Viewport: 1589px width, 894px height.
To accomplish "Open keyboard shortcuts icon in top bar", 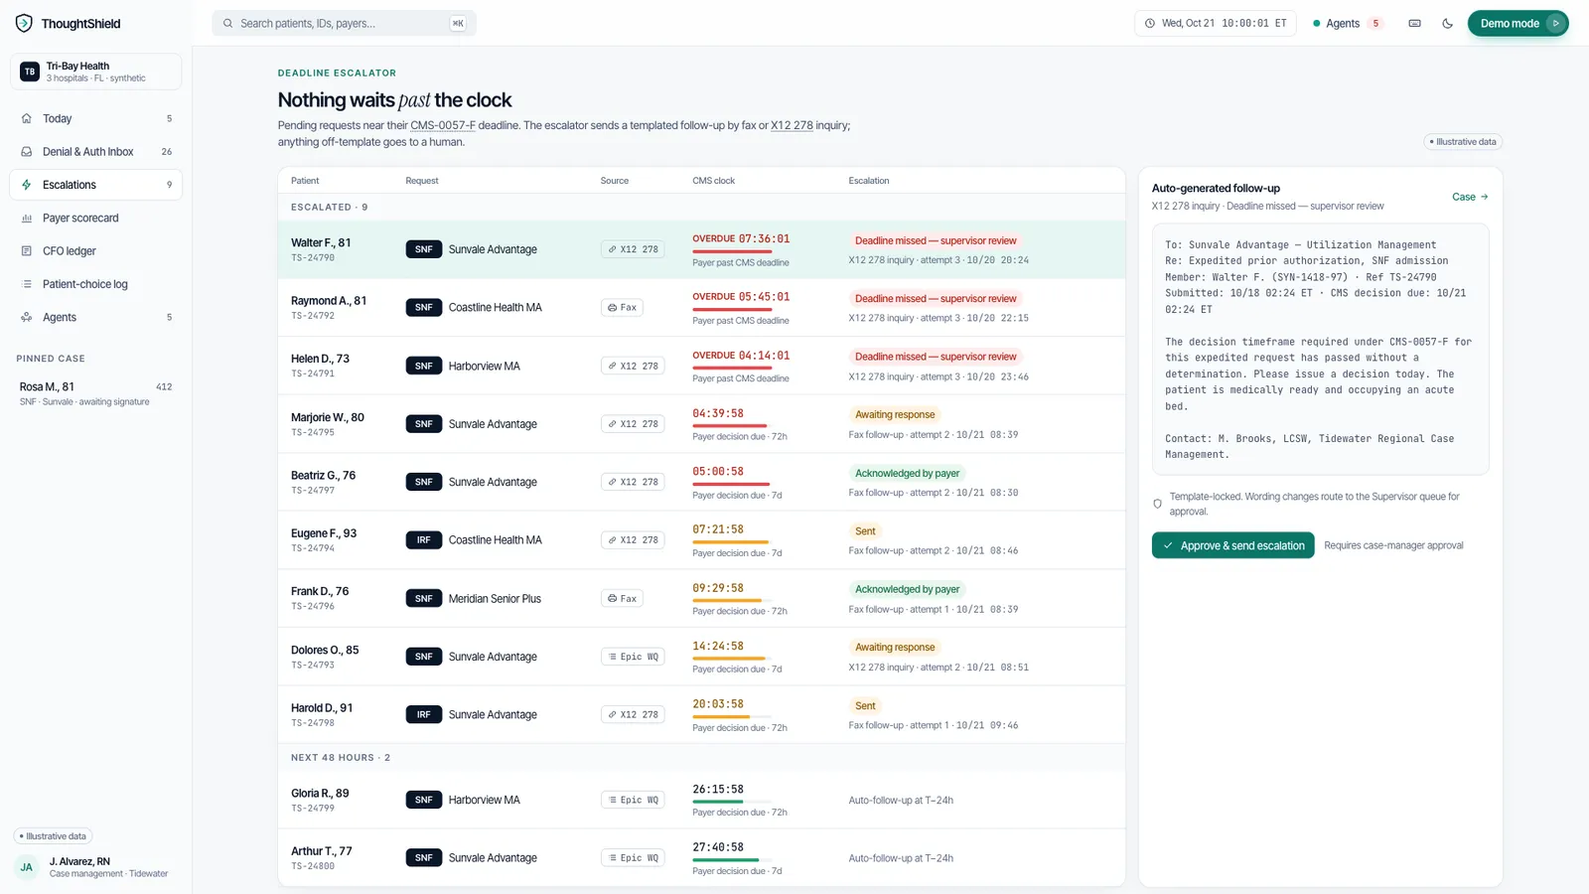I will (x=1414, y=23).
